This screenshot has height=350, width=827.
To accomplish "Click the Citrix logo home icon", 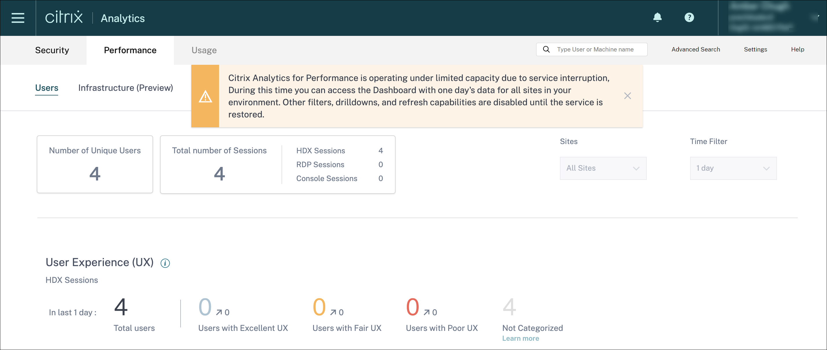I will coord(64,17).
